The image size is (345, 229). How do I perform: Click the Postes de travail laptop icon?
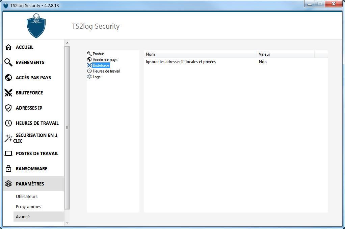[x=8, y=153]
